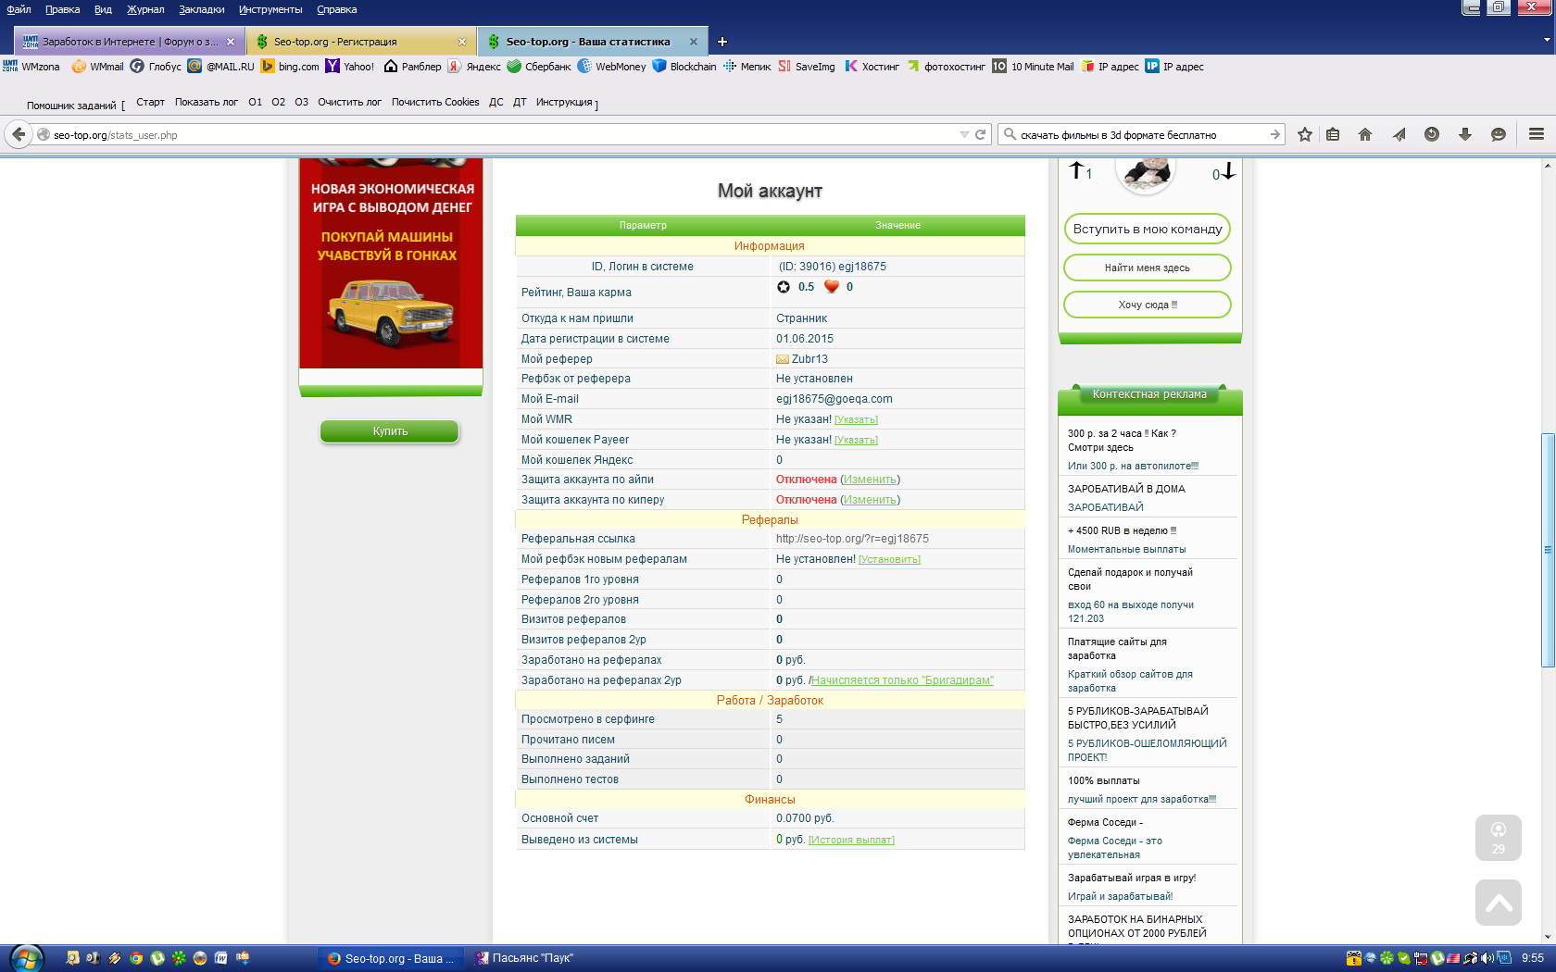Image resolution: width=1556 pixels, height=972 pixels.
Task: Click the search go arrow
Action: coord(1274,134)
